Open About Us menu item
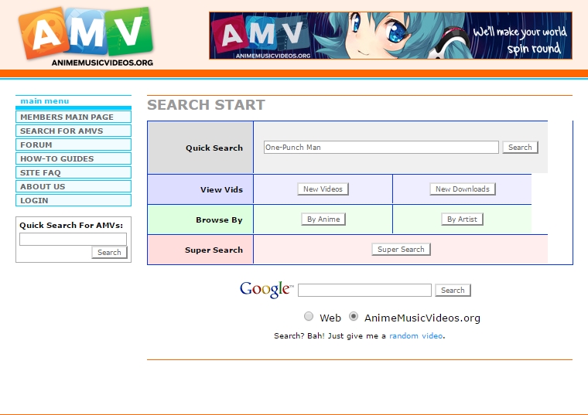This screenshot has height=415, width=588. [x=73, y=186]
